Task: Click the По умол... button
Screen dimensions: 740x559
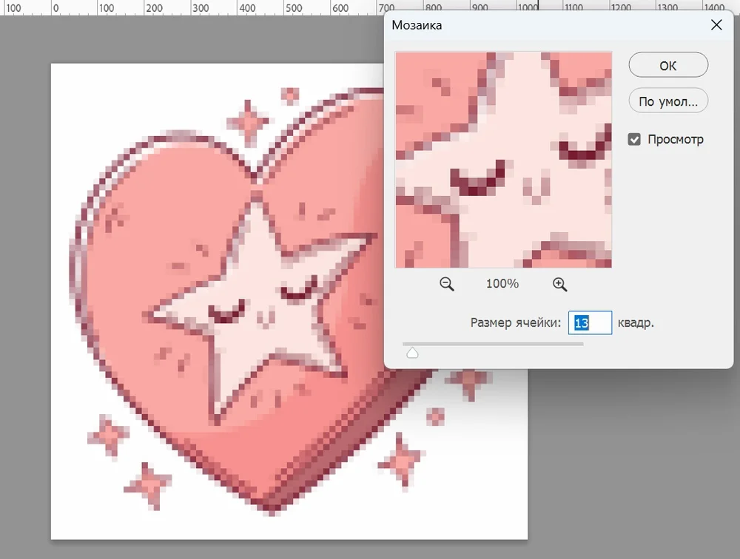Action: tap(667, 101)
